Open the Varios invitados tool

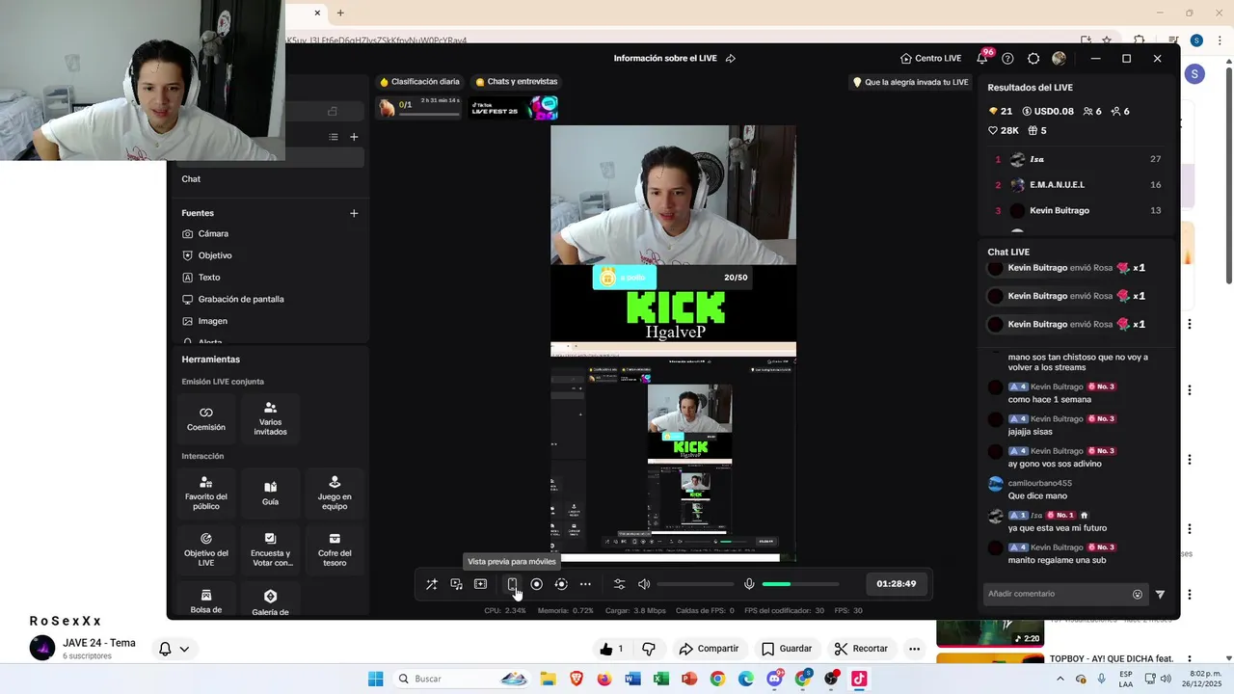[270, 418]
